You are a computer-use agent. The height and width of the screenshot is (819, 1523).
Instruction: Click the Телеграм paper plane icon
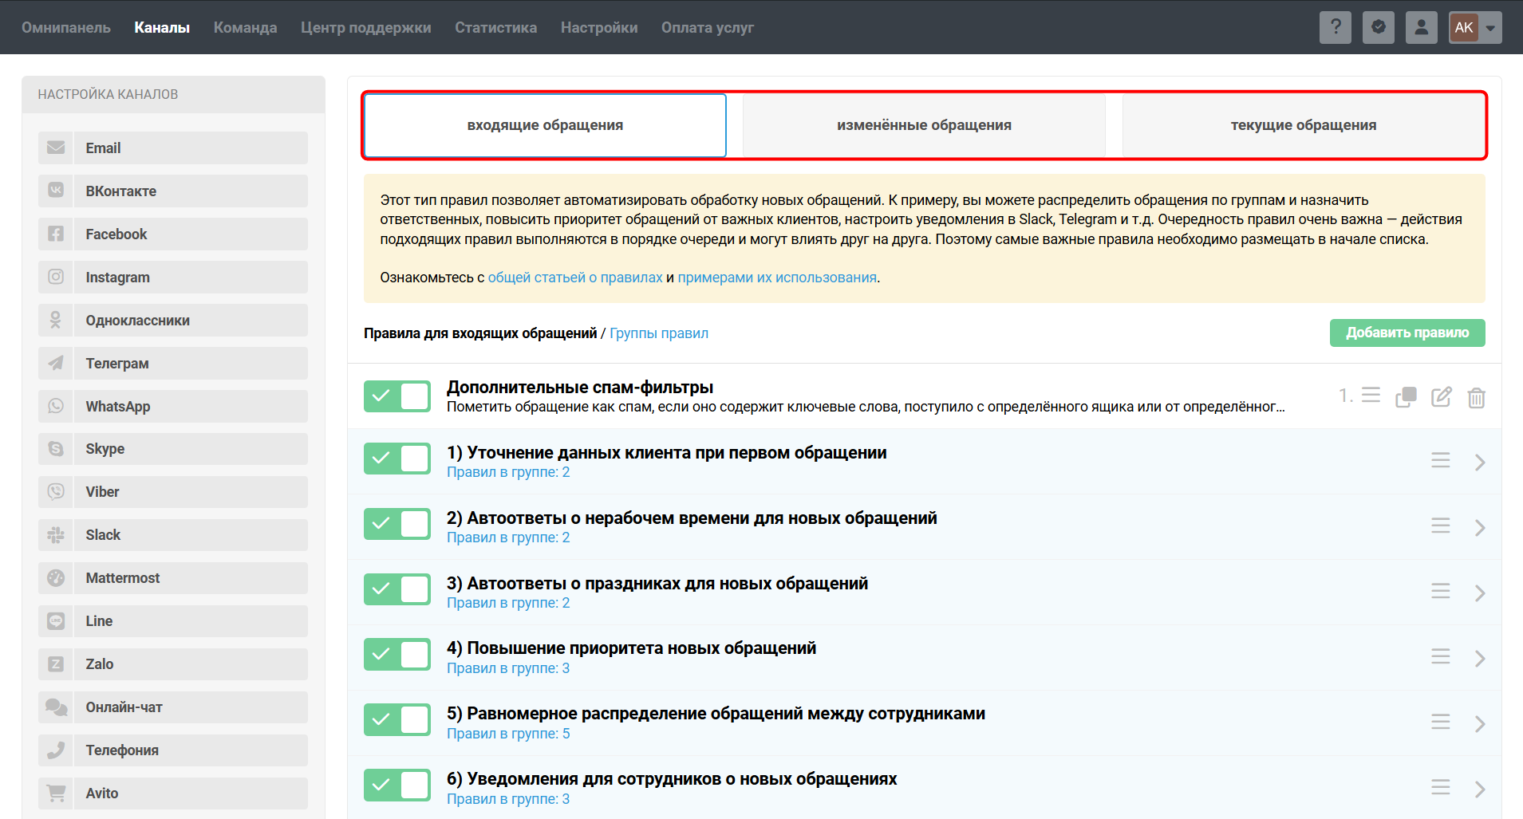tap(56, 364)
